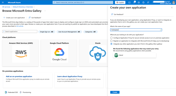Select Register an application to integrate option

pos(111,41)
